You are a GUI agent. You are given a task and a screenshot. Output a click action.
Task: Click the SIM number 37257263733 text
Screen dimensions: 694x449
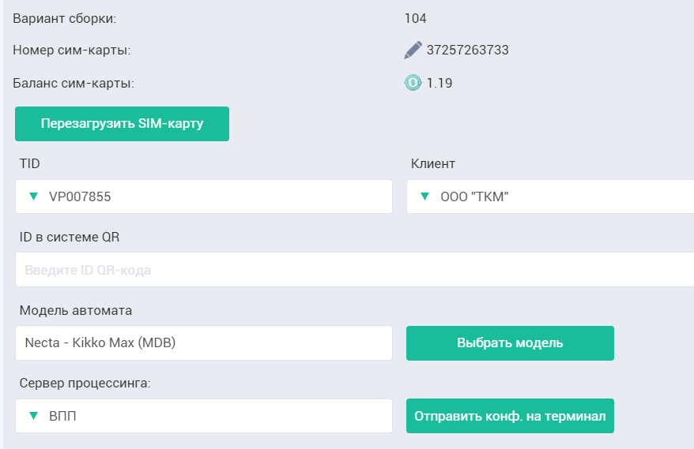[x=467, y=50]
